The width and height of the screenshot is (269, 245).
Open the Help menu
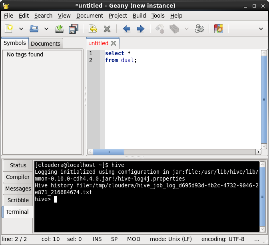click(176, 16)
